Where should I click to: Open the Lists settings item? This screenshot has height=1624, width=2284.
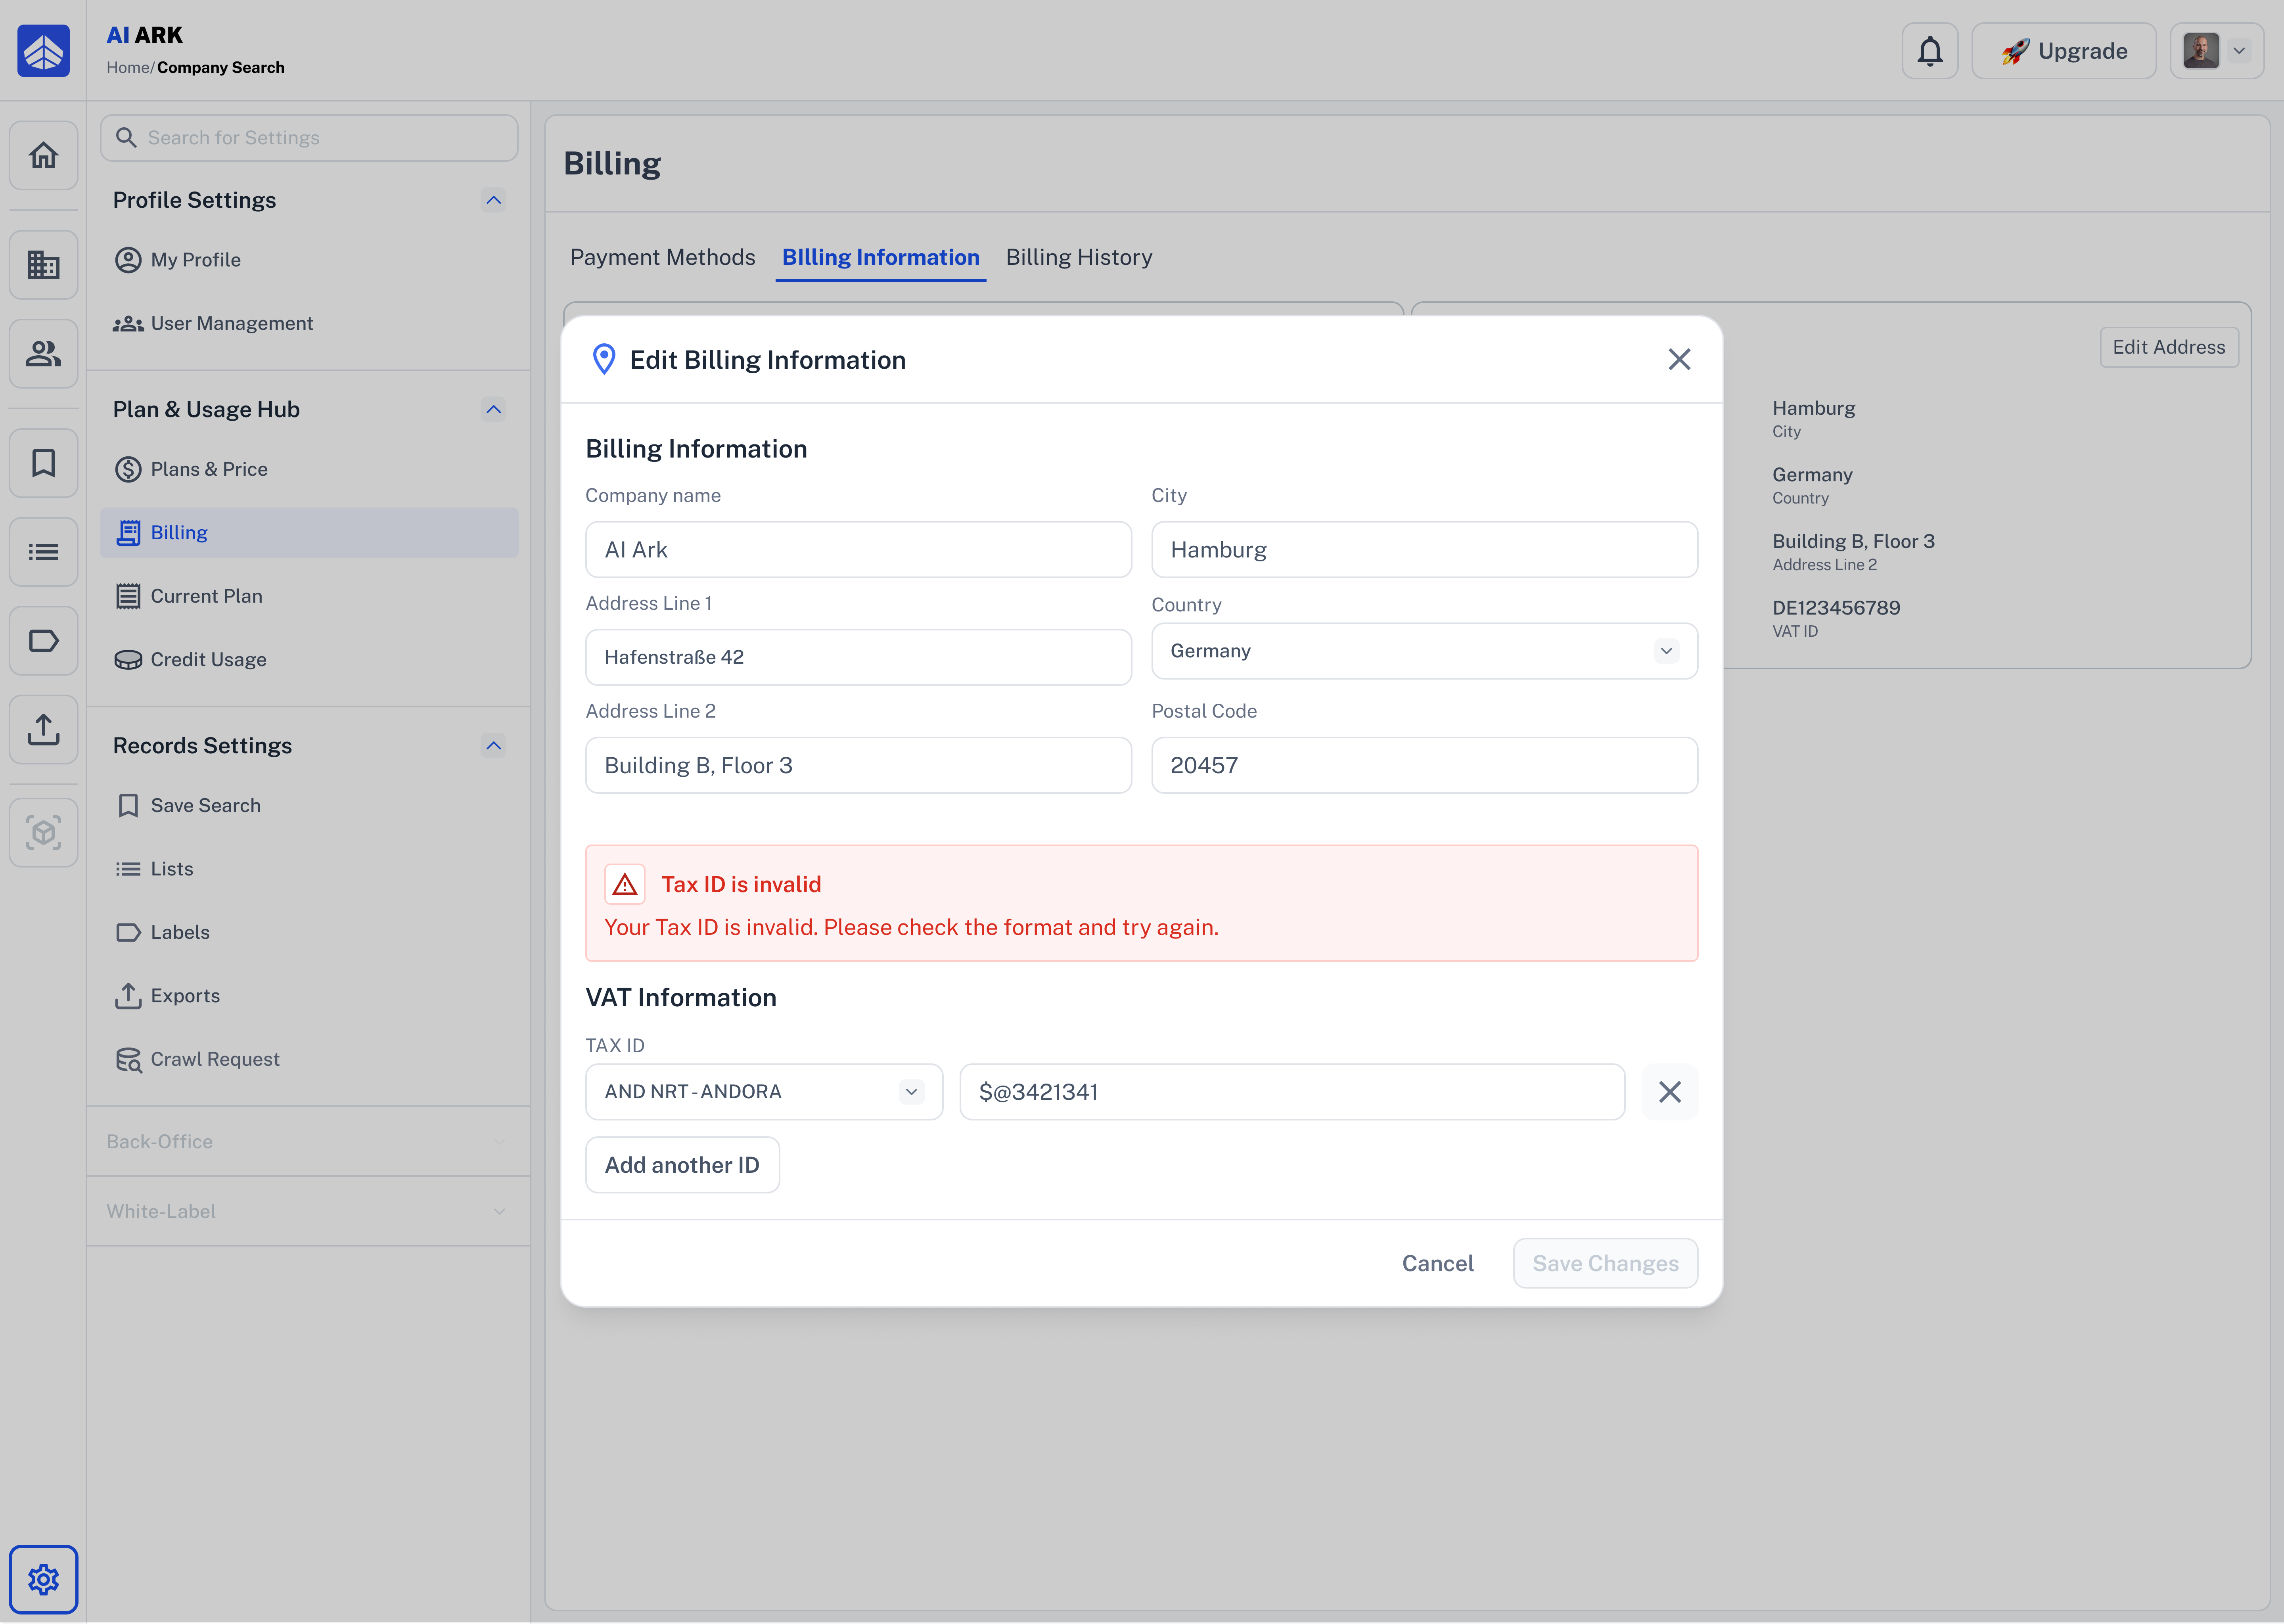pyautogui.click(x=309, y=870)
